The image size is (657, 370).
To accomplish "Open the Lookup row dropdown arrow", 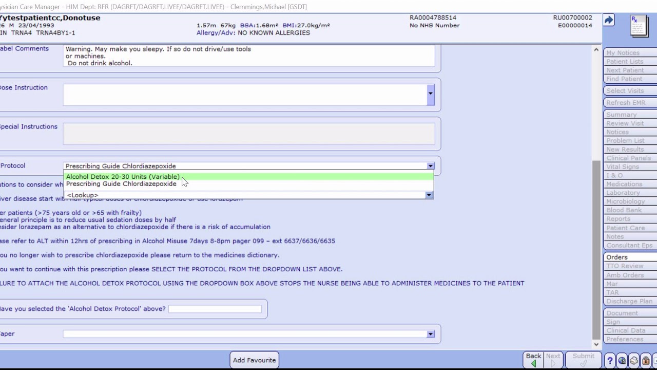I will (x=429, y=195).
